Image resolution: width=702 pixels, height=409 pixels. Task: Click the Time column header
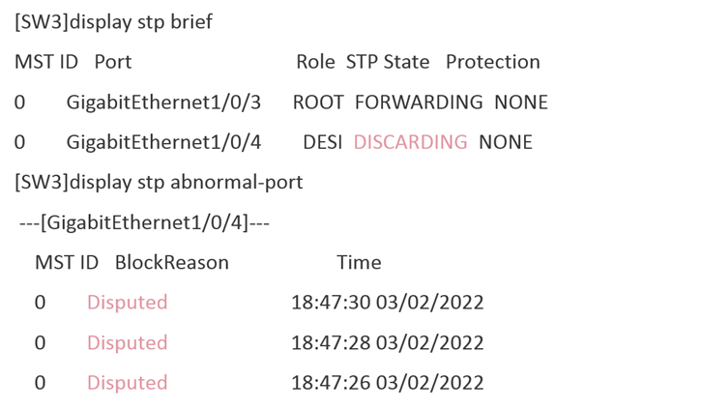tap(359, 263)
